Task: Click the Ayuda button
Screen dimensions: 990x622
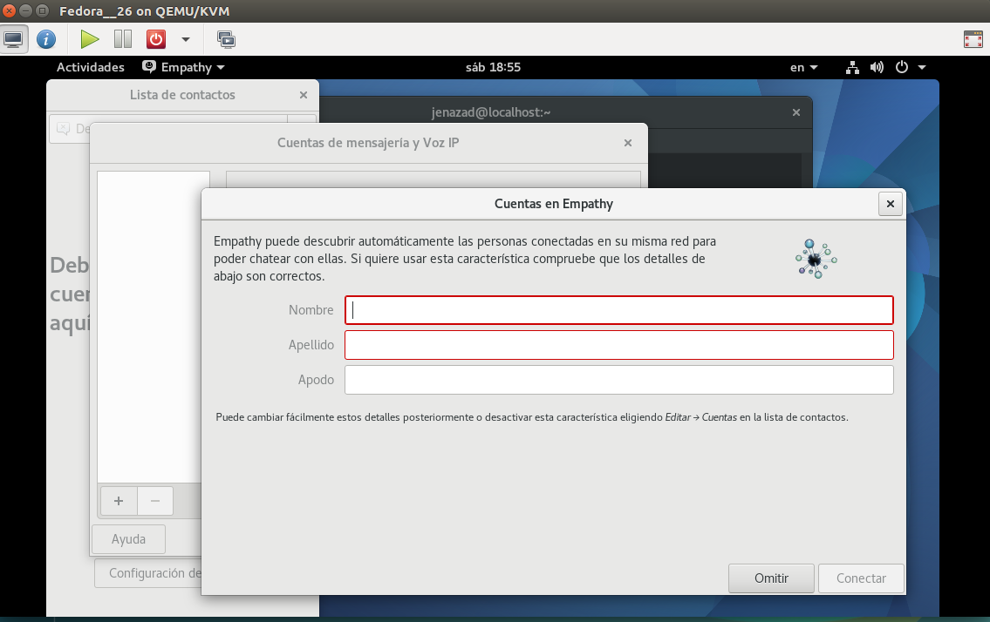Action: pos(128,538)
